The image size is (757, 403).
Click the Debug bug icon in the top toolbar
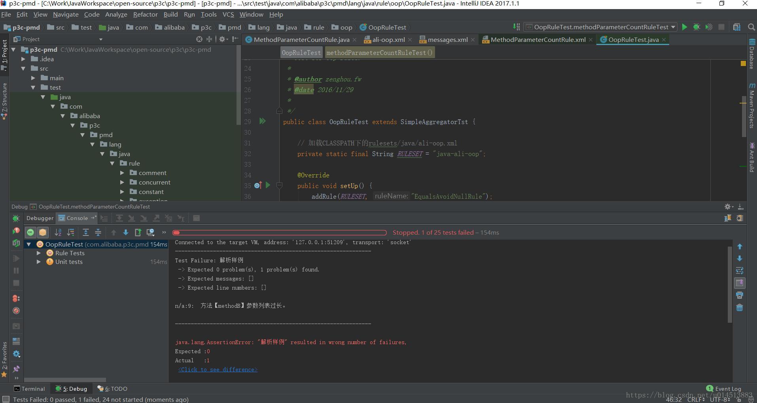coord(697,27)
